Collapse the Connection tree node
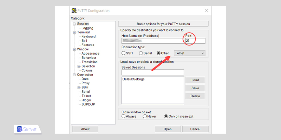Screen dimensions: 281x140 (74, 75)
